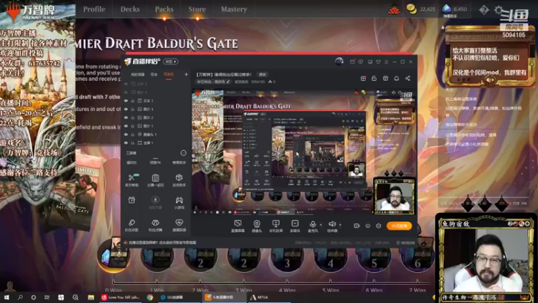Select the 摄像头 1 layer row
The height and width of the screenshot is (303, 538).
[156, 134]
